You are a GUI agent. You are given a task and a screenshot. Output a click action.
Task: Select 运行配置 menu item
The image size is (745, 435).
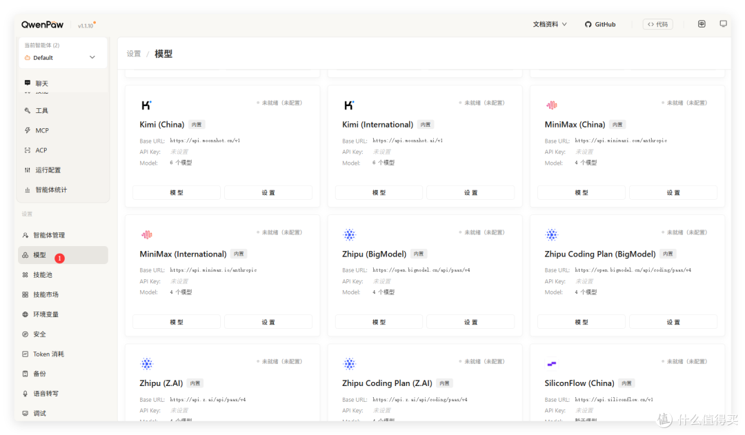click(x=48, y=170)
